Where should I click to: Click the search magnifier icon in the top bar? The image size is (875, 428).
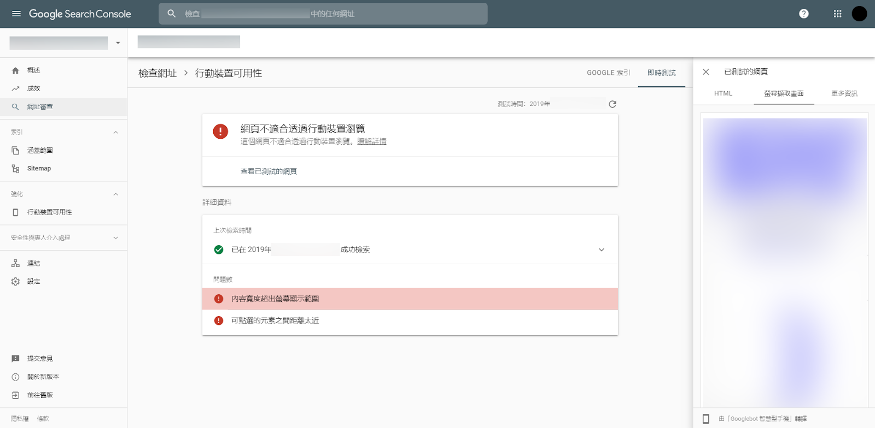[x=172, y=14]
